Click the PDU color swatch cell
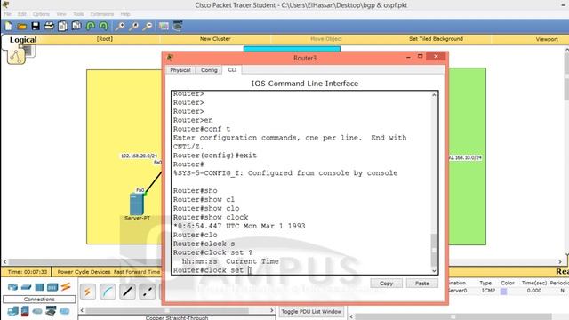The width and height of the screenshot is (569, 320). [x=503, y=291]
